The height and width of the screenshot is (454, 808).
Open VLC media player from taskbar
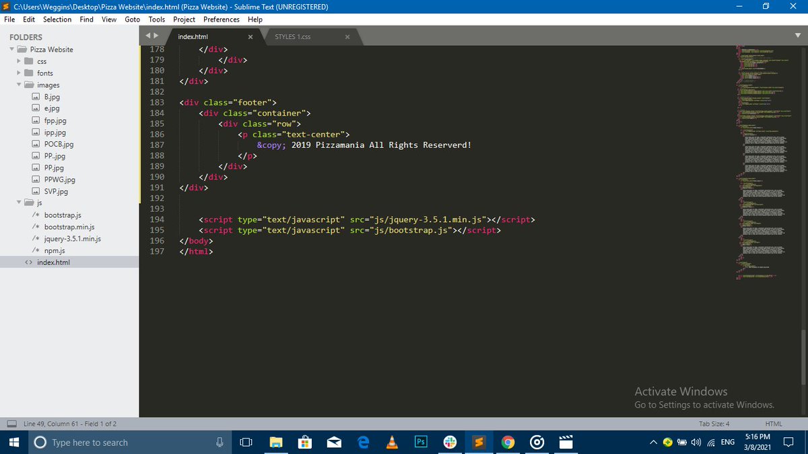click(x=392, y=442)
